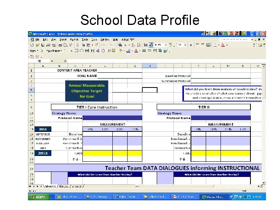Open the Adobe PDF menu

(x=128, y=39)
